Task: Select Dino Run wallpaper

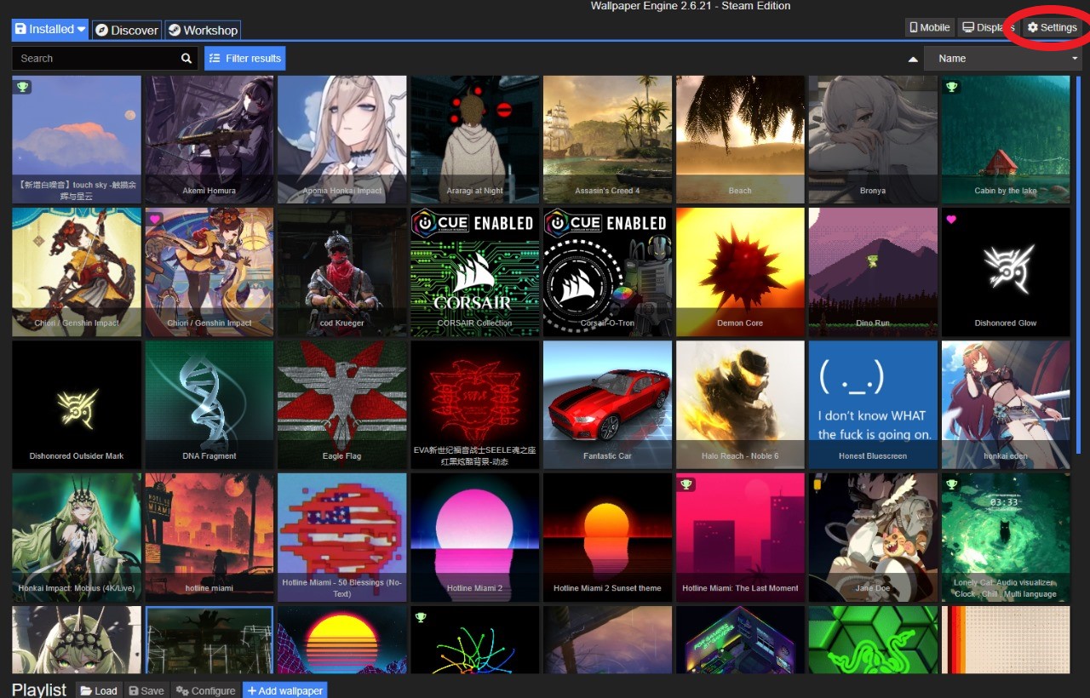Action: coord(873,272)
